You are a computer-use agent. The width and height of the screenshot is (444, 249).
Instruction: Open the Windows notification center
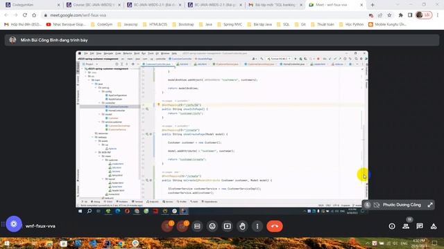(435, 243)
